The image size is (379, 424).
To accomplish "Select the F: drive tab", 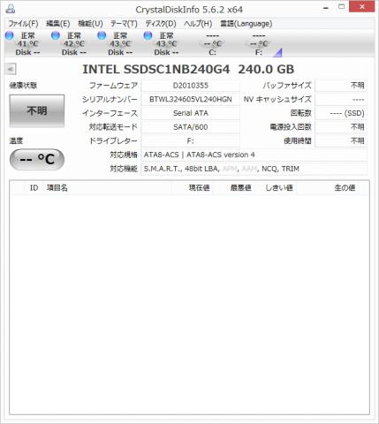I will click(259, 44).
